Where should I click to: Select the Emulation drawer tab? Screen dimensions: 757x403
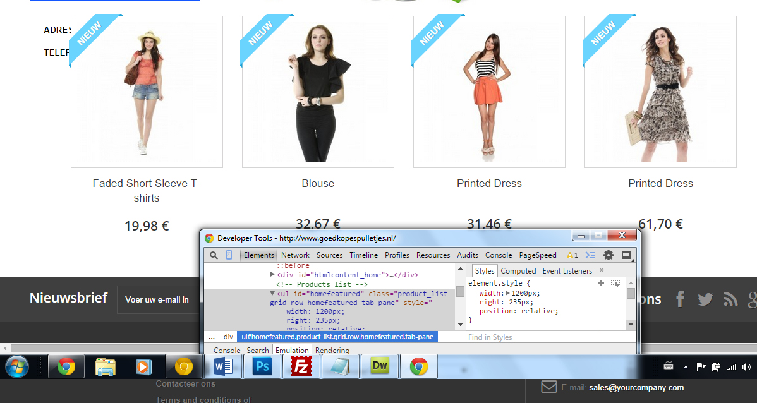tap(292, 350)
